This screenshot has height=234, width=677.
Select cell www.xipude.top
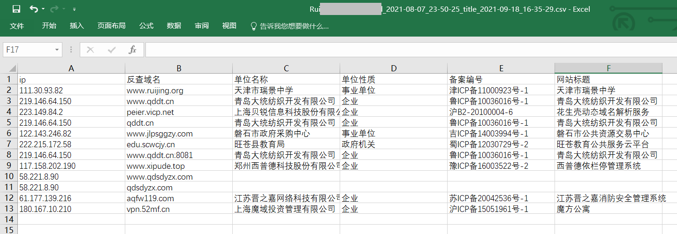pyautogui.click(x=179, y=166)
